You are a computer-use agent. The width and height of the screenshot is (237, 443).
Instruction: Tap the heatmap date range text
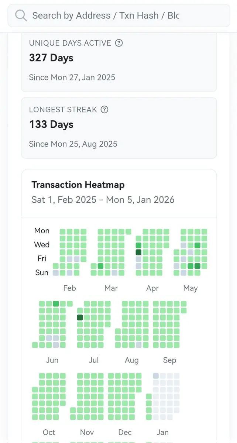tap(103, 200)
